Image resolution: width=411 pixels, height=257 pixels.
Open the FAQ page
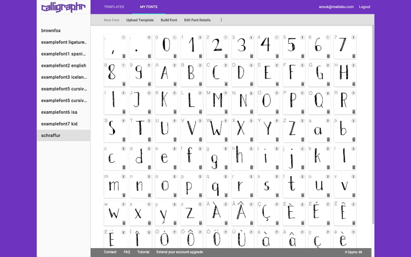coord(127,252)
